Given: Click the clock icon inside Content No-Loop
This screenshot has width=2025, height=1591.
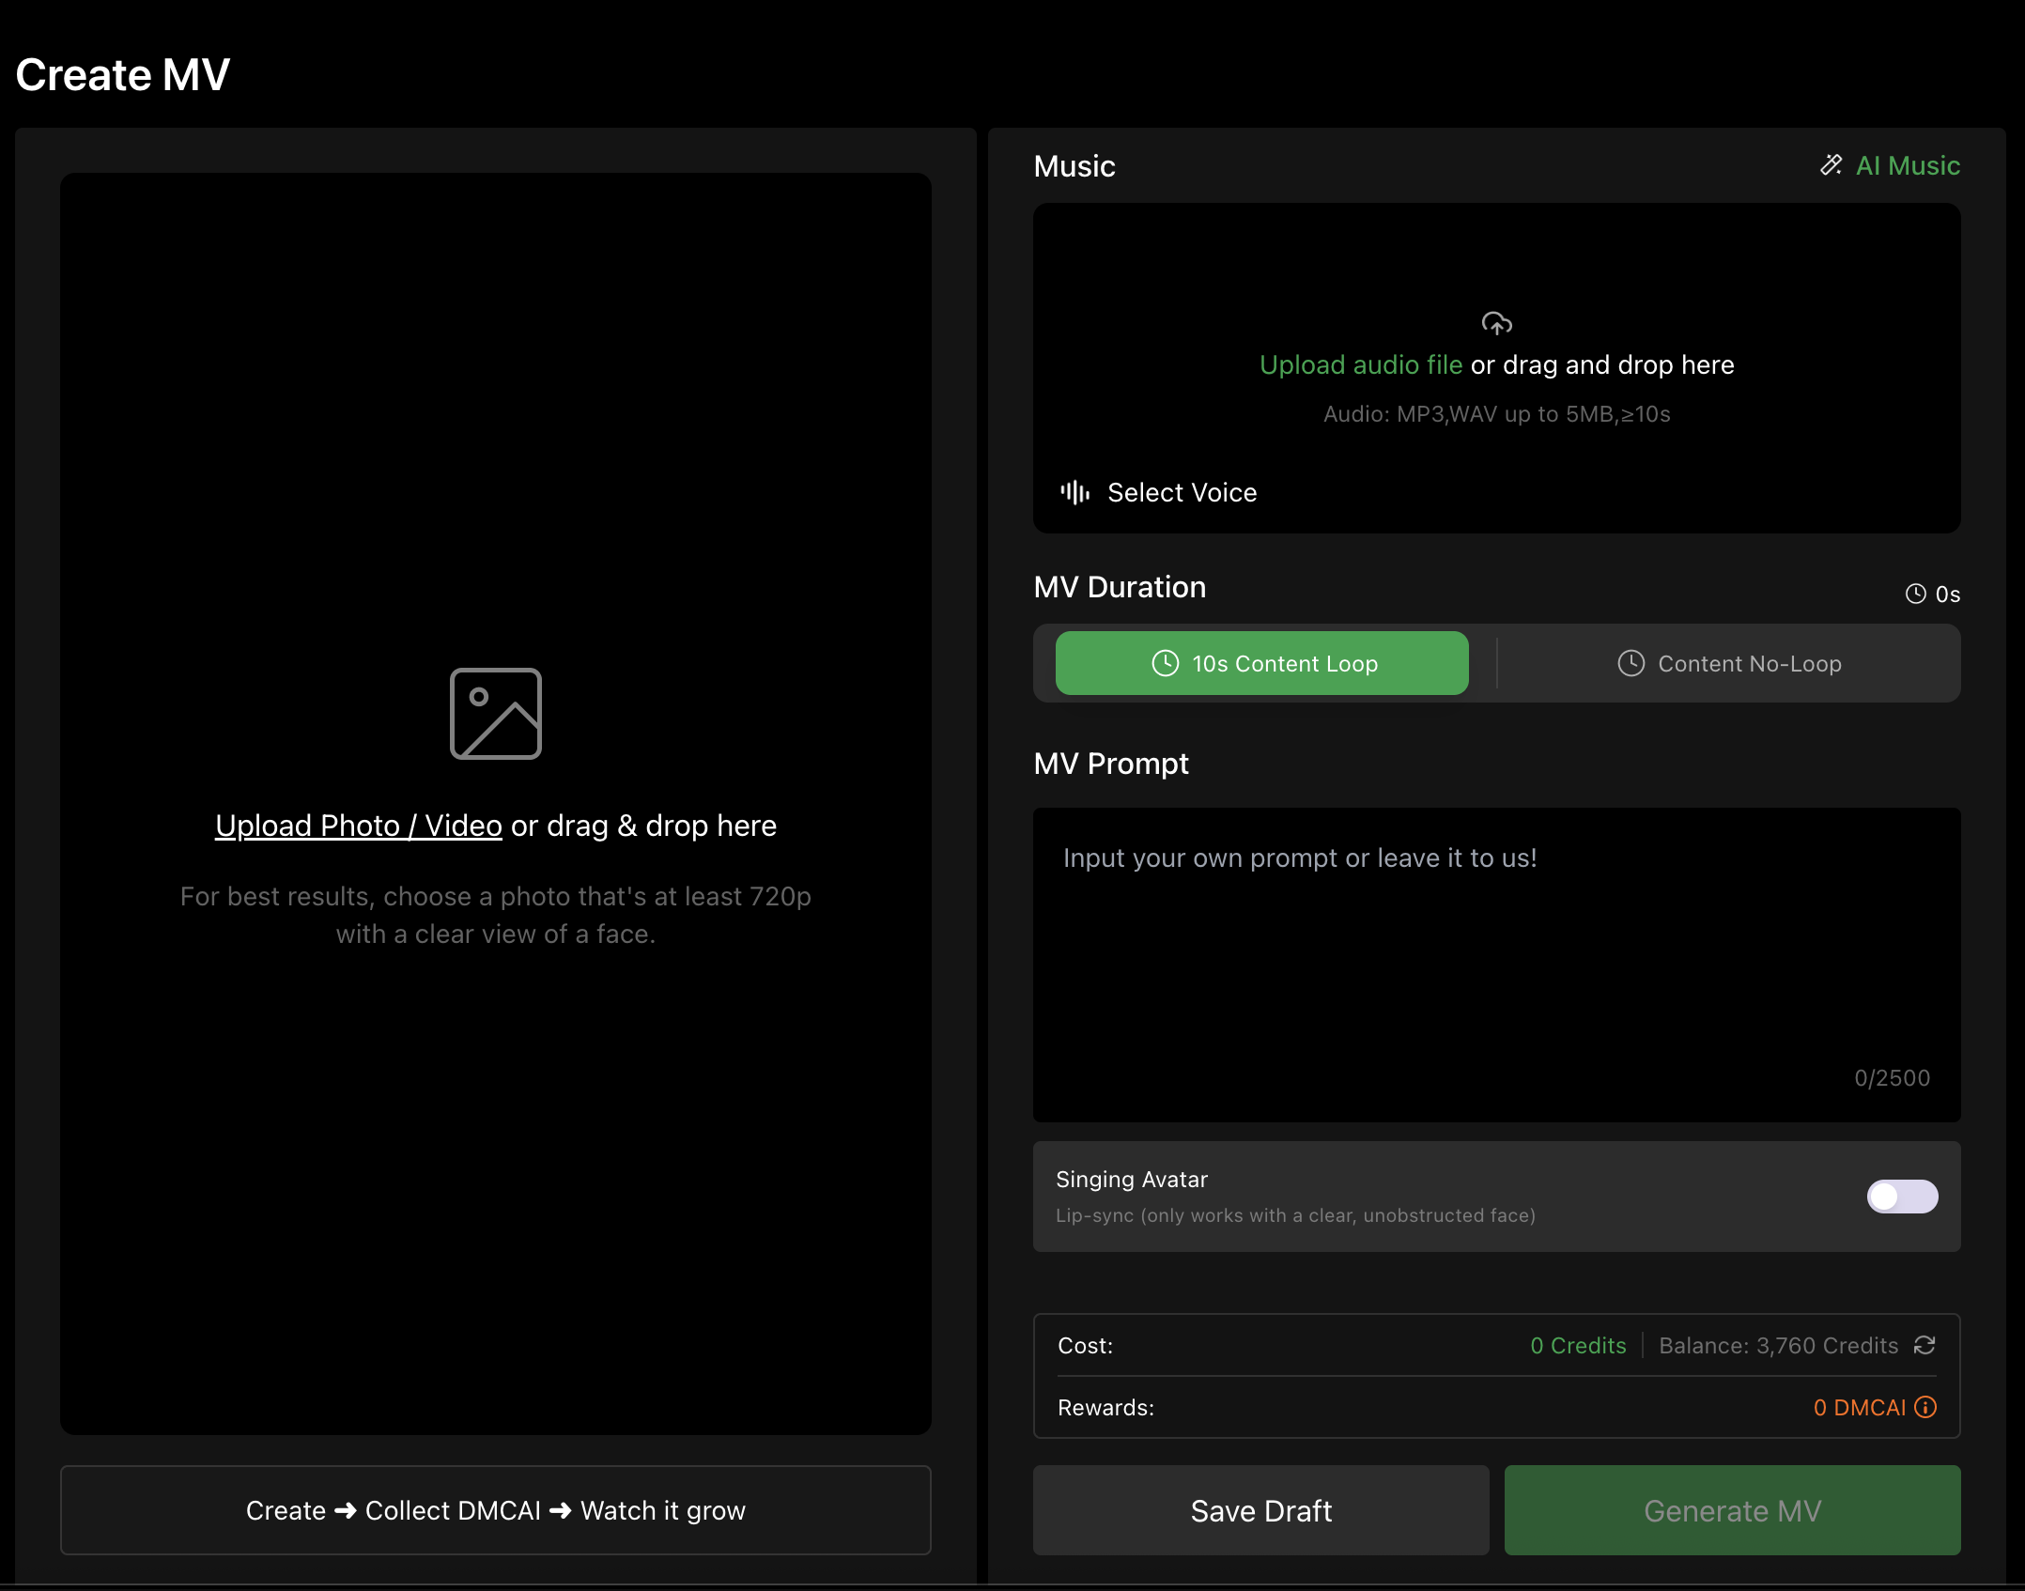Looking at the screenshot, I should [x=1631, y=663].
